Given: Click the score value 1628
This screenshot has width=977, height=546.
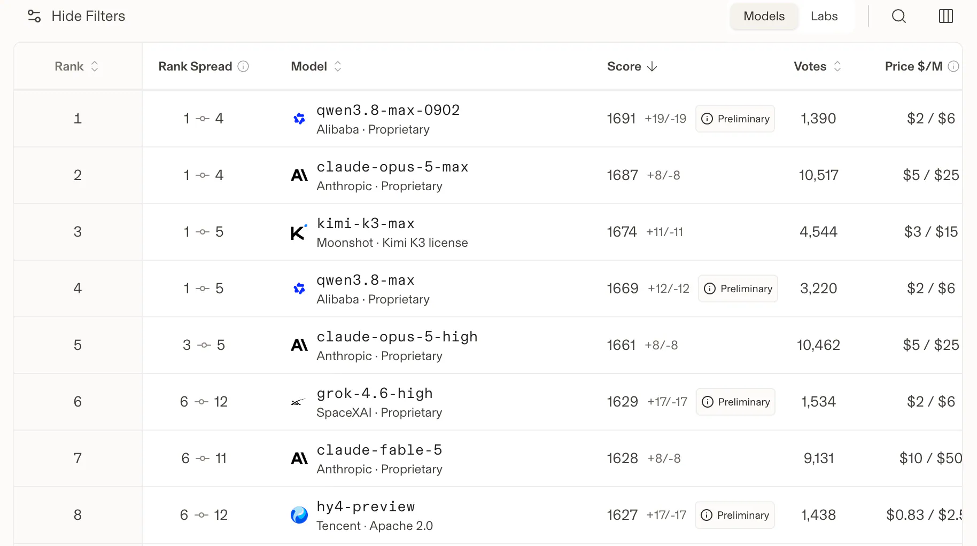Looking at the screenshot, I should [x=622, y=458].
